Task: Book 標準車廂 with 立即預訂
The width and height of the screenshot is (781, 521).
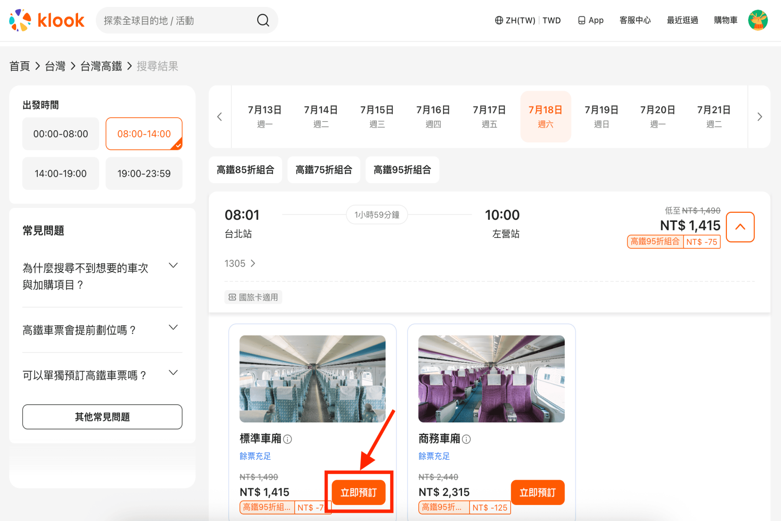Action: click(x=358, y=492)
